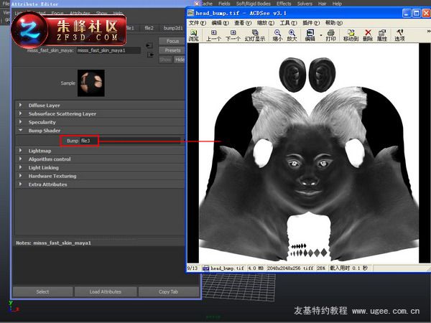Expand the Light Linking section
This screenshot has width=431, height=323.
[x=21, y=167]
